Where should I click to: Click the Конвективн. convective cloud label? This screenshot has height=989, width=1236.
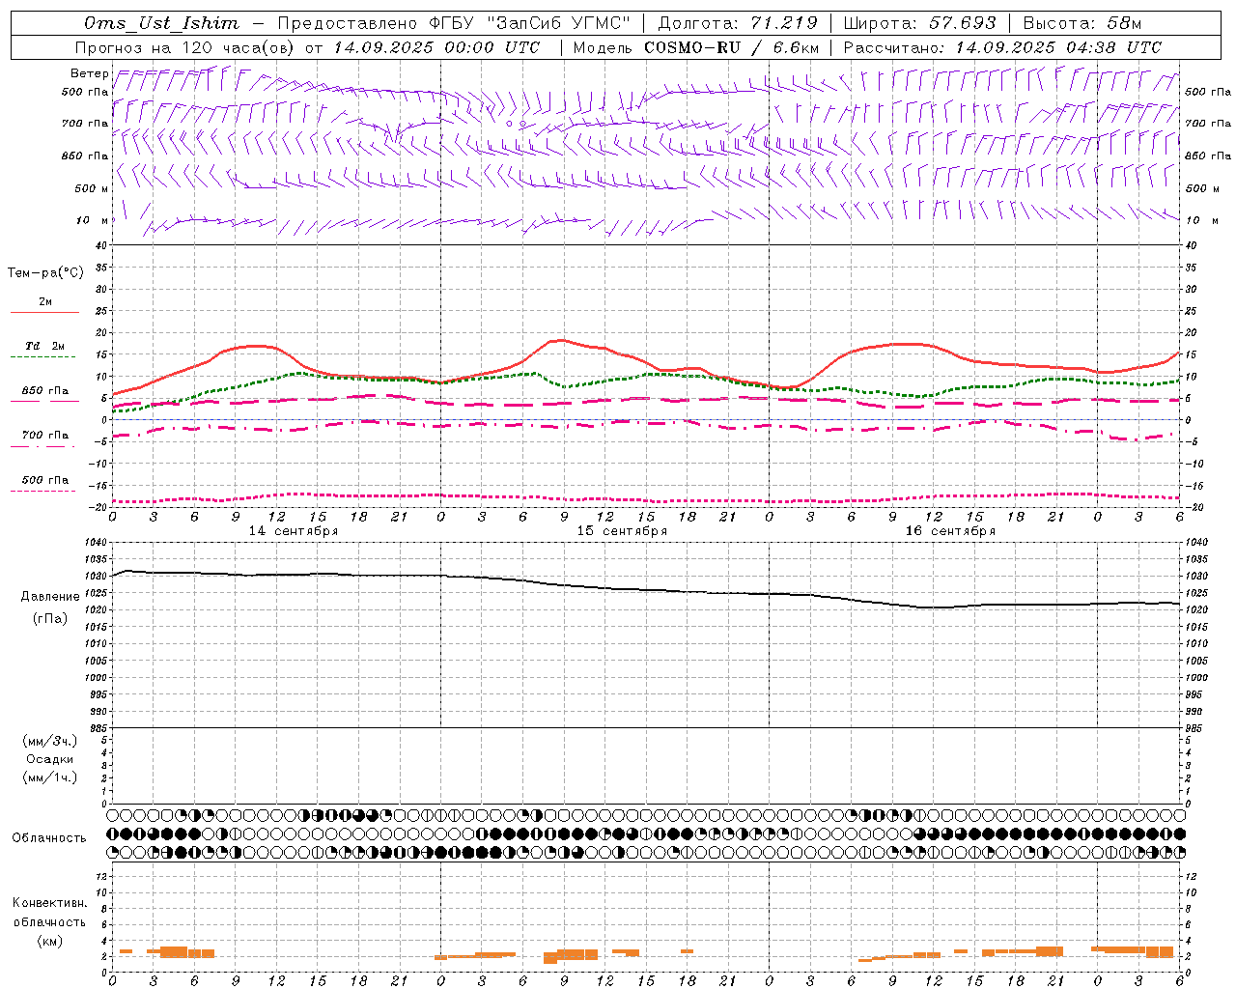50,903
